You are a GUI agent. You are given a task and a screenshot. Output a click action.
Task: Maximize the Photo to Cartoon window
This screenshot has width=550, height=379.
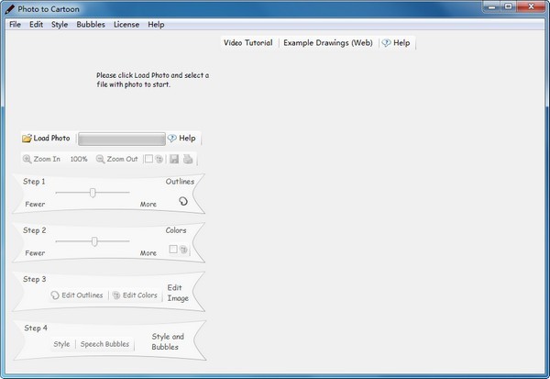click(508, 6)
